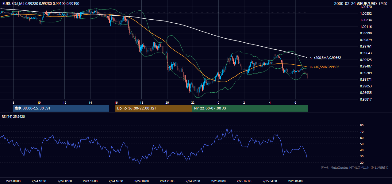
Task: Click the MetaQuotes MT4 data source note
Action: coord(355,167)
